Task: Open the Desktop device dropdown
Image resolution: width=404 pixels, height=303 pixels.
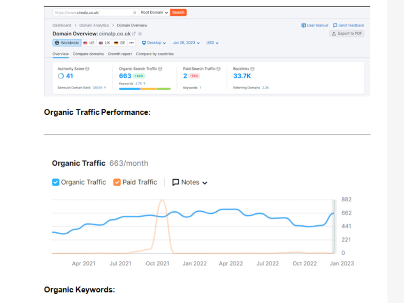Action: tap(154, 43)
